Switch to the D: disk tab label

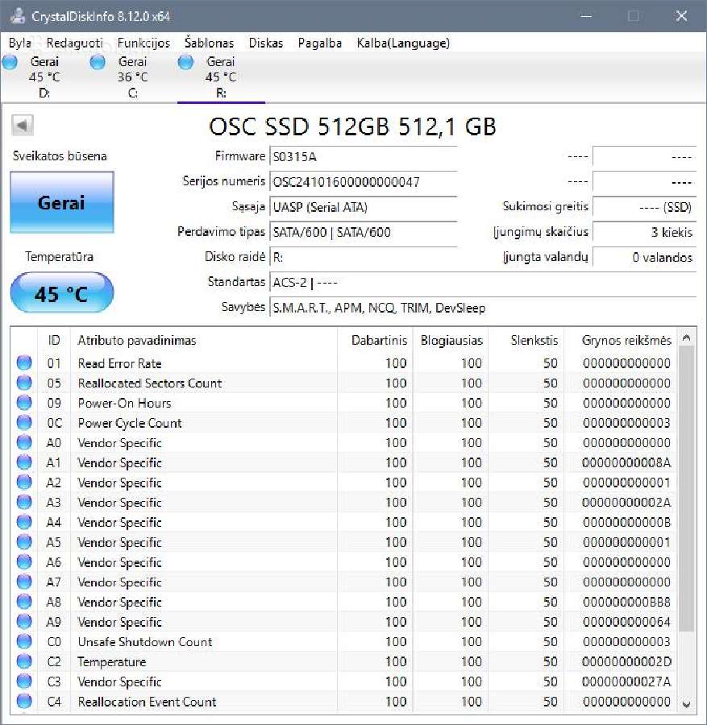point(44,93)
